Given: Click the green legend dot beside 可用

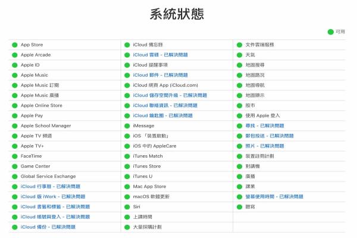Looking at the screenshot, I should (331, 32).
